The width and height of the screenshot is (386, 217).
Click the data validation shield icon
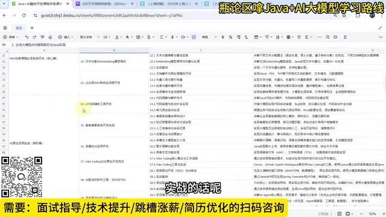(x=299, y=37)
